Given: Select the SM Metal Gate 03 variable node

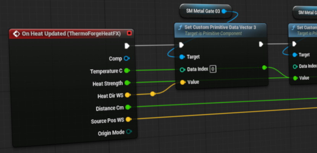Looking at the screenshot, I should tap(205, 11).
